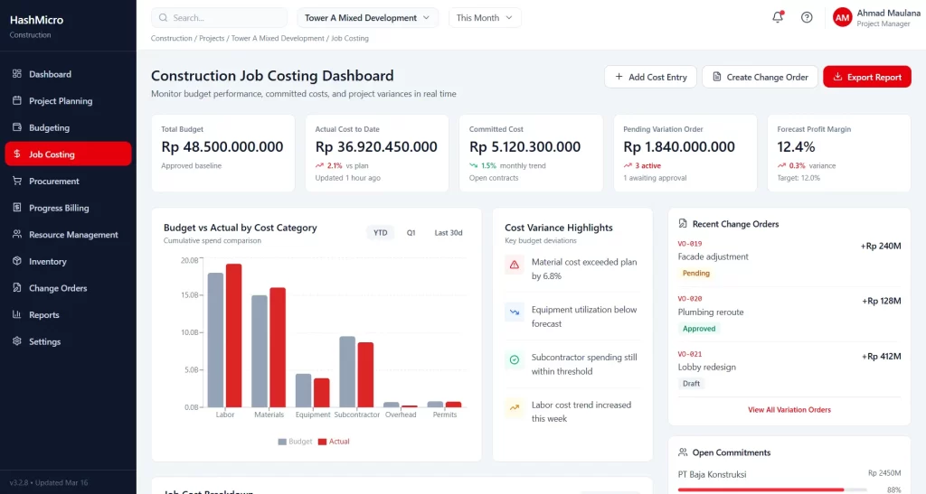Click the Settings gear icon

[x=16, y=341]
